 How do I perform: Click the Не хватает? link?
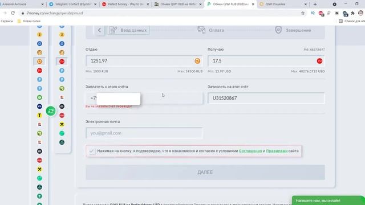(x=314, y=50)
